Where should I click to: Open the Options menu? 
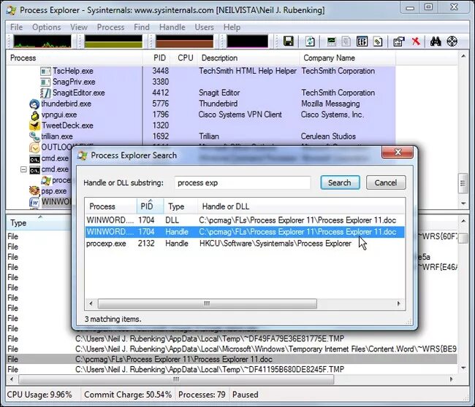(46, 27)
